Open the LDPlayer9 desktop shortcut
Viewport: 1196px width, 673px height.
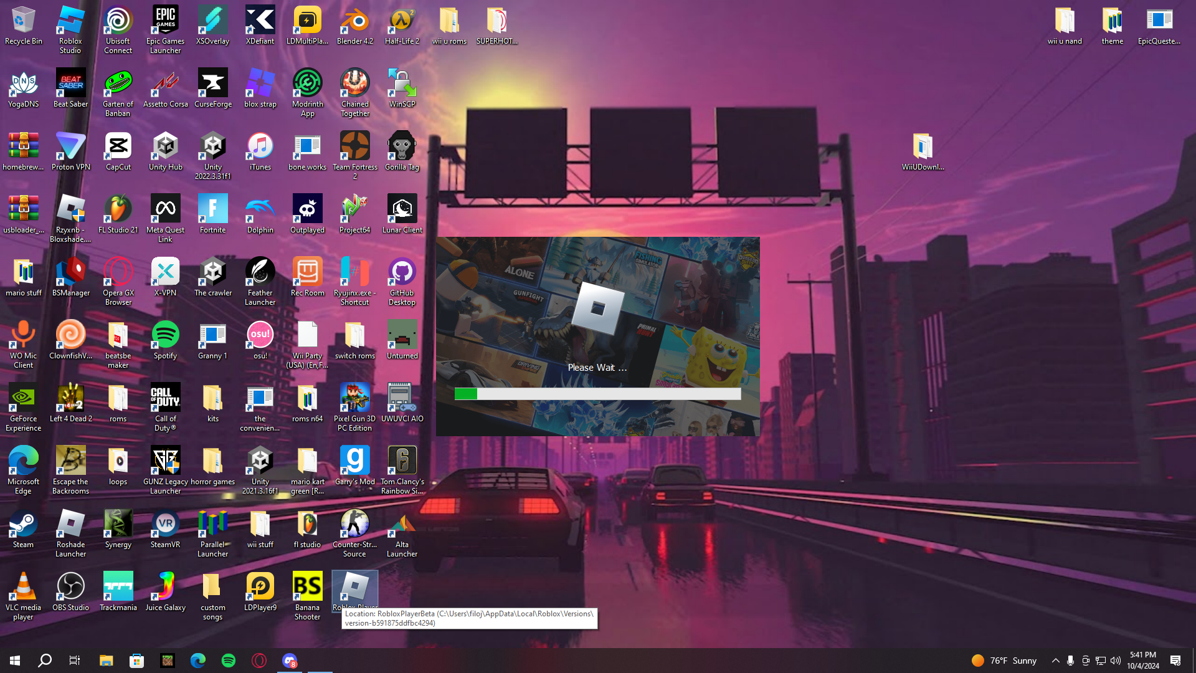[260, 593]
